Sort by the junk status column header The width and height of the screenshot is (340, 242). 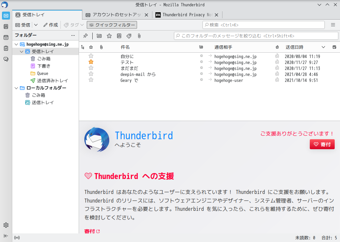277,47
